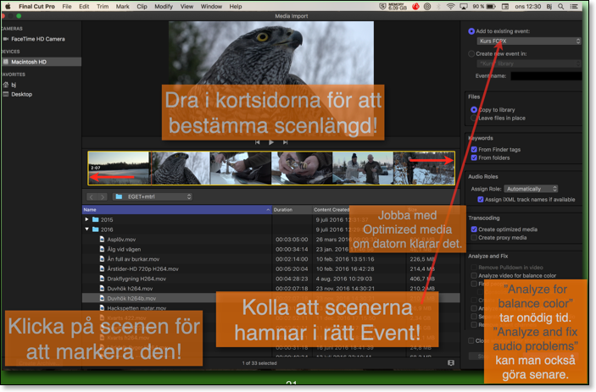Click the Wi-Fi status icon
Screen dimensions: 596x392
[450, 7]
